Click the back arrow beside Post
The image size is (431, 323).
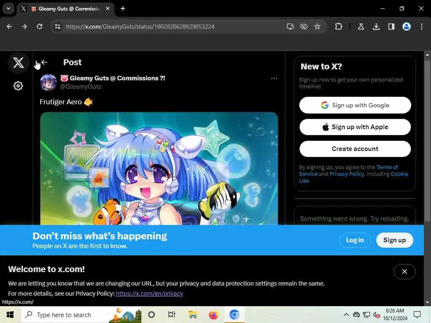pos(44,62)
